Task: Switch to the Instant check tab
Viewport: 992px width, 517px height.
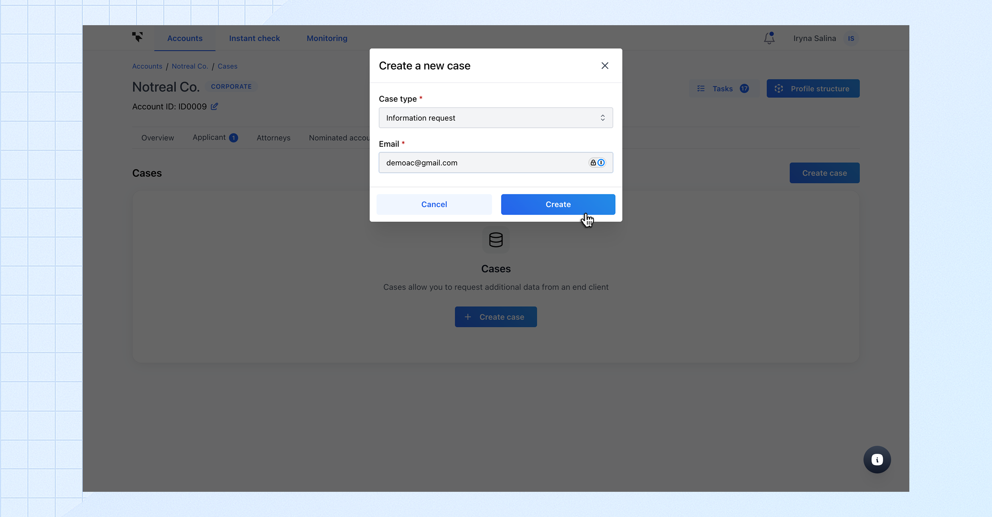Action: point(254,38)
